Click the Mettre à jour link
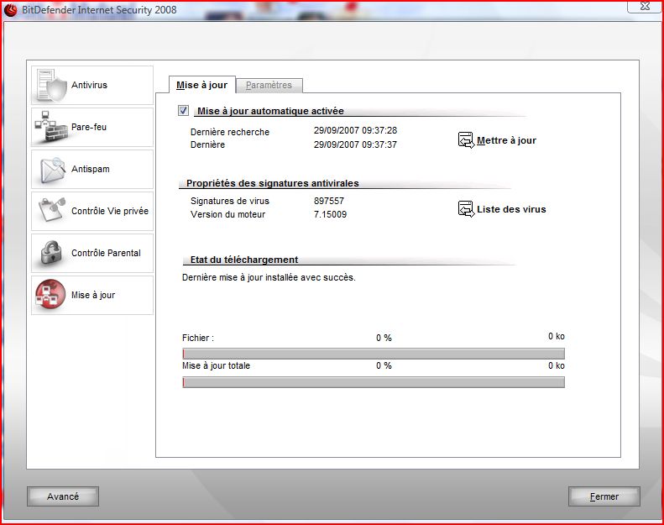Image resolution: width=664 pixels, height=525 pixels. click(506, 140)
